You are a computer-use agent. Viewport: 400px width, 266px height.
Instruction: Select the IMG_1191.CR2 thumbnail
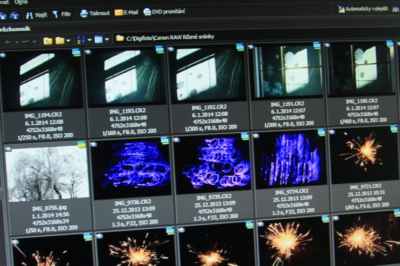(x=287, y=71)
